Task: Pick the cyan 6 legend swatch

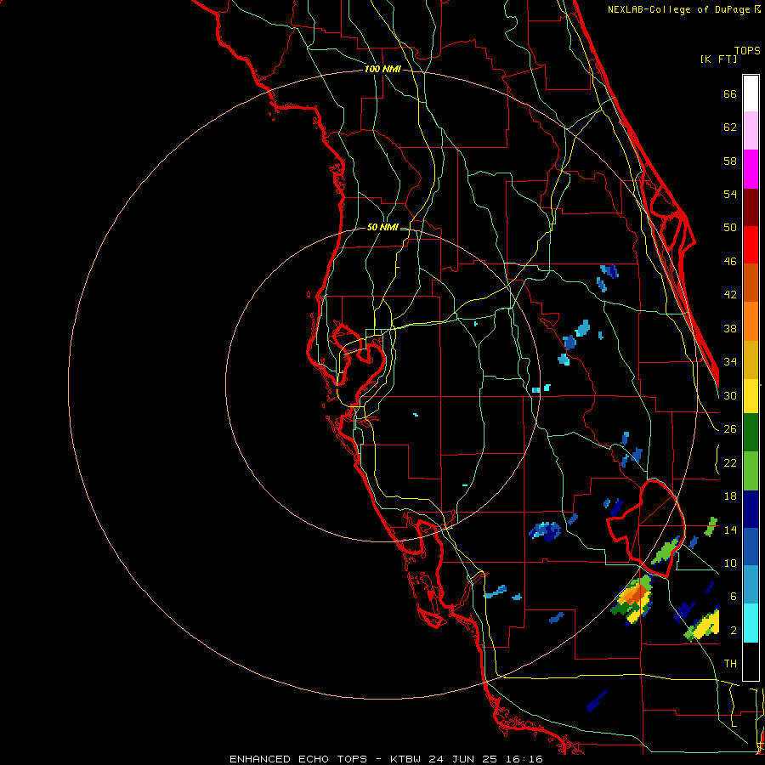Action: click(x=751, y=623)
